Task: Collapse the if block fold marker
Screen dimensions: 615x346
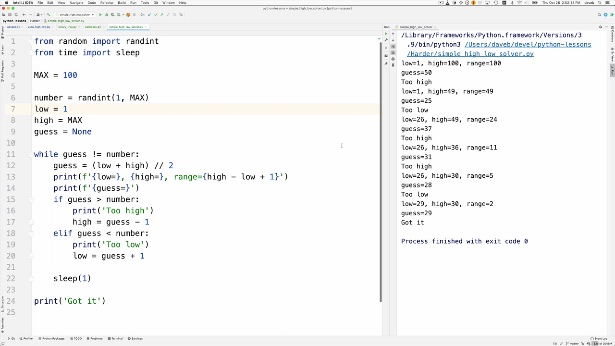Action: click(31, 199)
